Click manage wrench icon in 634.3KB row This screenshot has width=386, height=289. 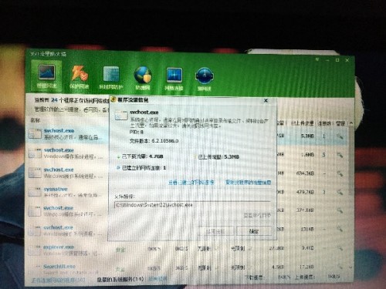[340, 173]
